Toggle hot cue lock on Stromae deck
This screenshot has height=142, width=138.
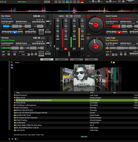43,41
